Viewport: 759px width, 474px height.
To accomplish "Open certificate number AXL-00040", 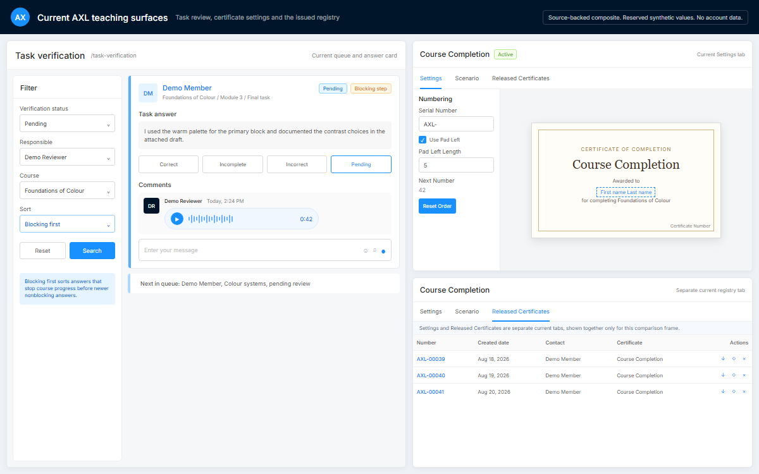I will pyautogui.click(x=431, y=375).
